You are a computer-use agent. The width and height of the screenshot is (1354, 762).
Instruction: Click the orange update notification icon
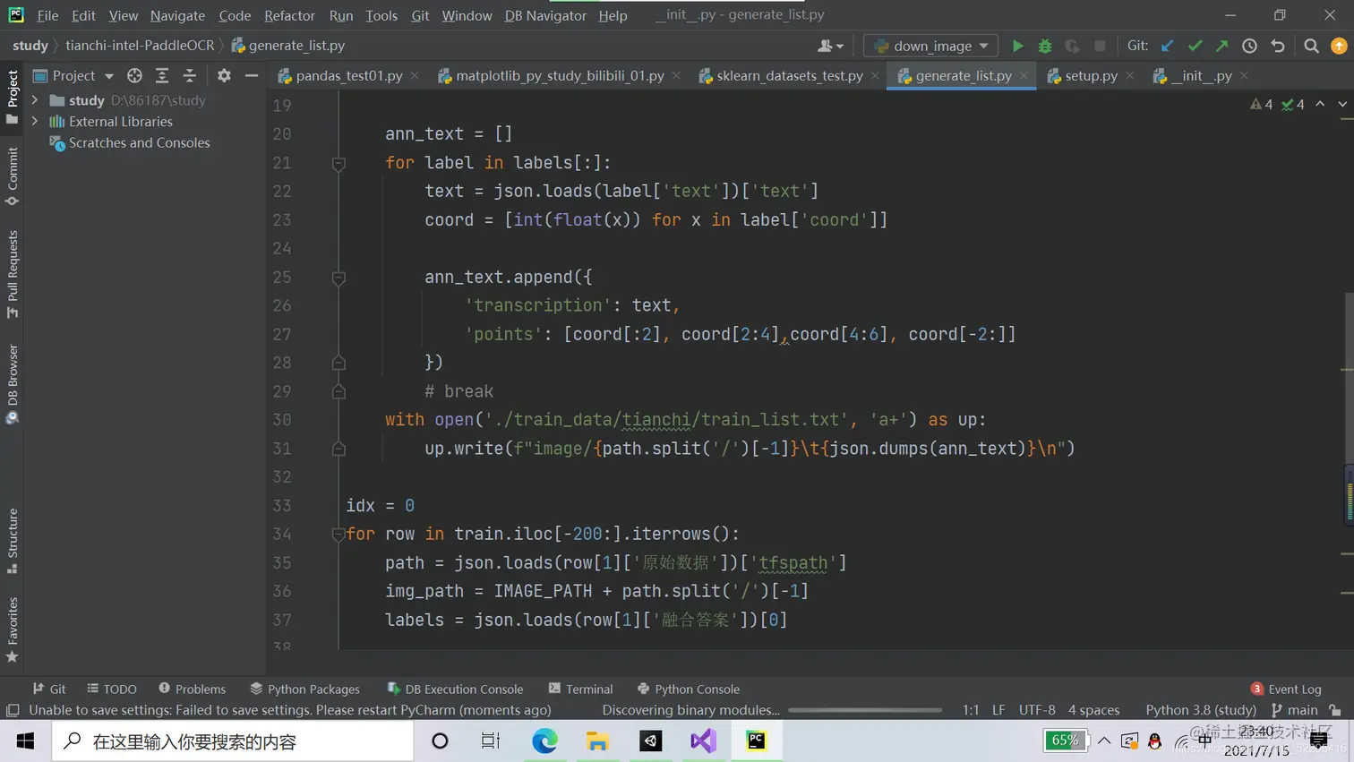click(x=1339, y=46)
